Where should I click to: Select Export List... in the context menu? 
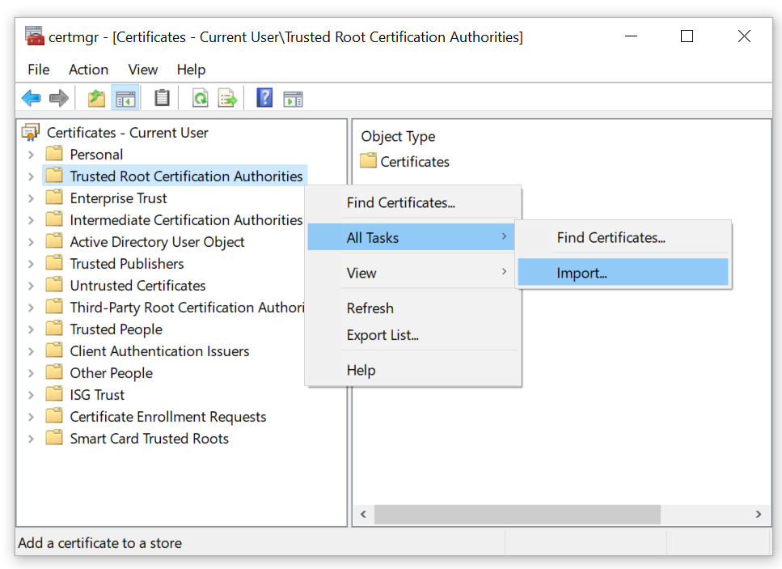383,335
